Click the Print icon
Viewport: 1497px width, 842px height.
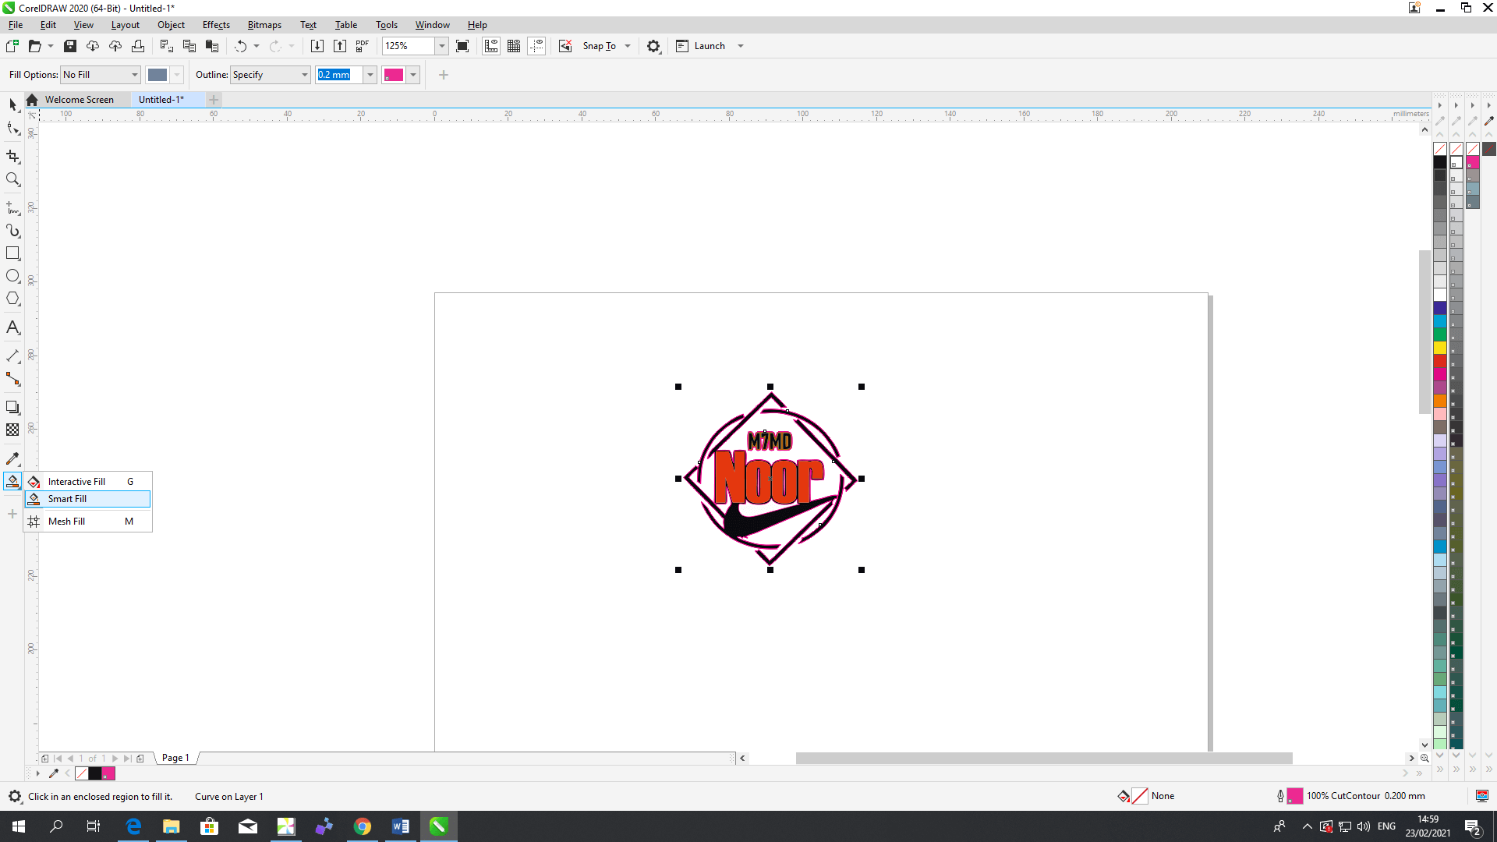138,46
